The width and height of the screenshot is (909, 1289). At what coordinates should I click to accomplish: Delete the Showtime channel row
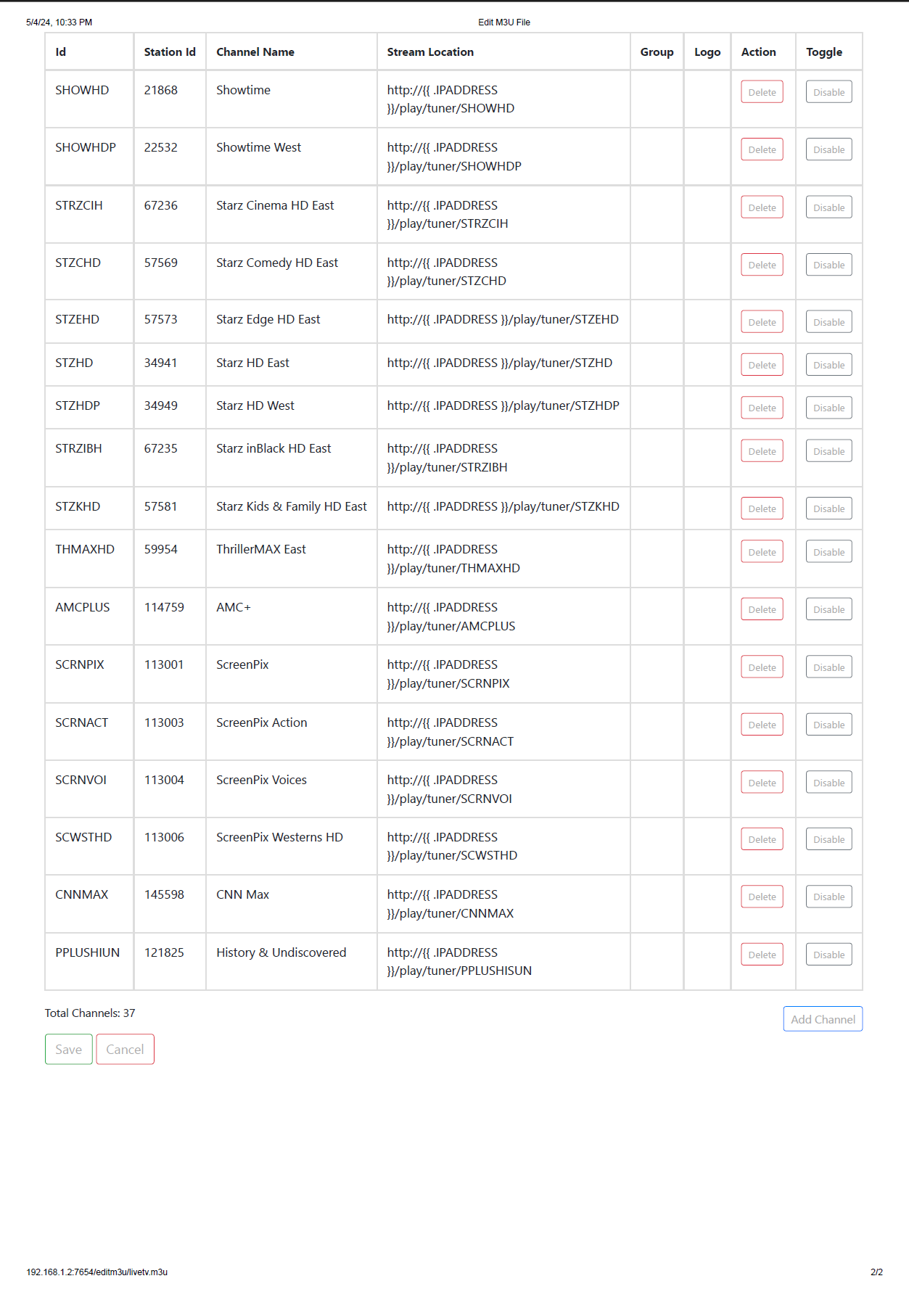coord(762,92)
